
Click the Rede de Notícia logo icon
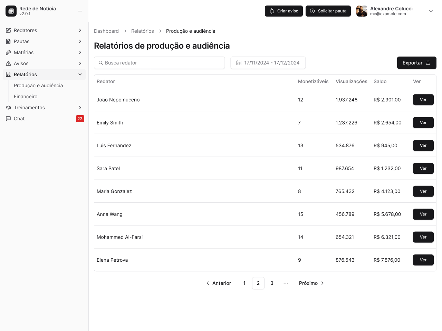pos(11,11)
